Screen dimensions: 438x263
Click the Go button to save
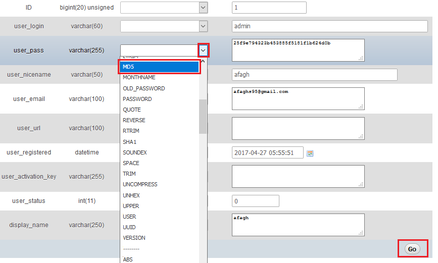[412, 249]
